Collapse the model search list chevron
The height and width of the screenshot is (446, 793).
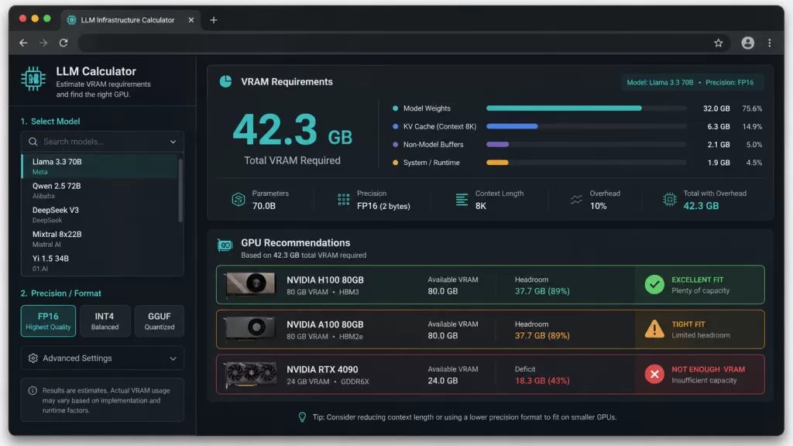(x=172, y=142)
